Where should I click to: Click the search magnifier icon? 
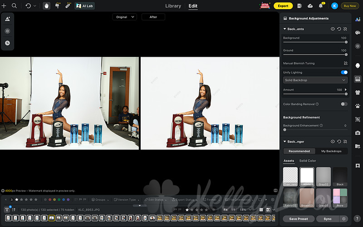(x=14, y=6)
